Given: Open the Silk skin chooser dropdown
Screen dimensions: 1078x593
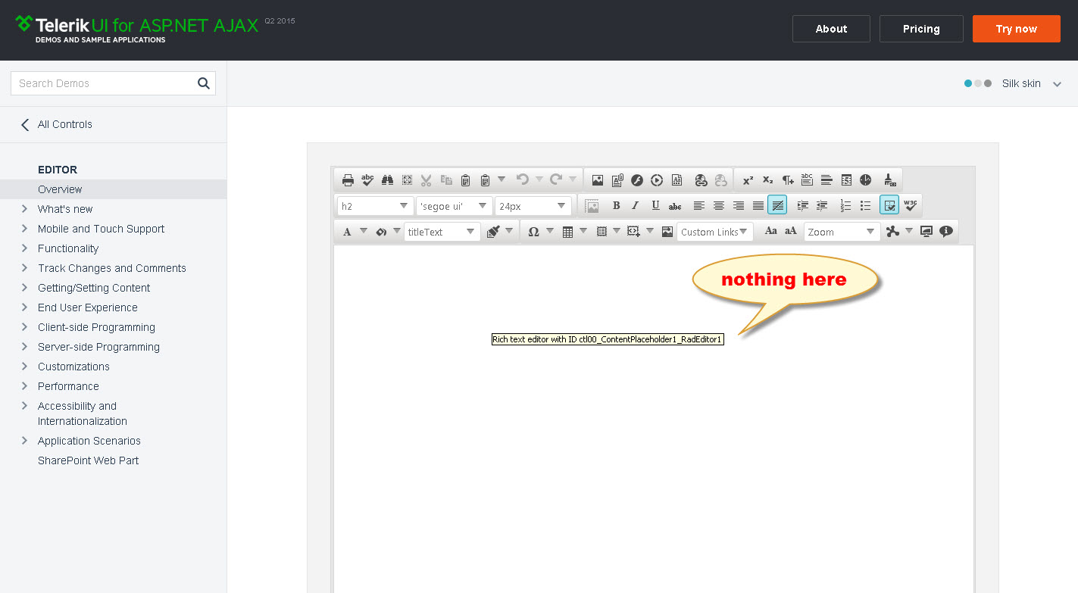Looking at the screenshot, I should (1013, 83).
